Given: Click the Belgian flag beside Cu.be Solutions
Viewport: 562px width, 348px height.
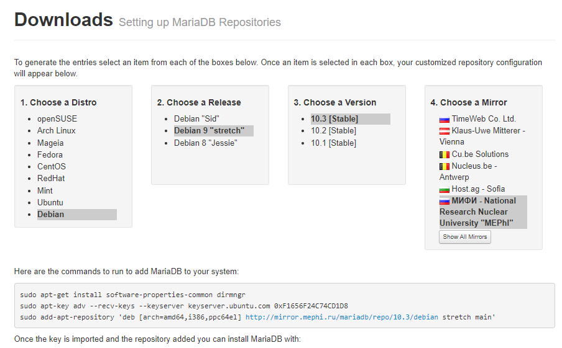Looking at the screenshot, I should click(x=445, y=154).
